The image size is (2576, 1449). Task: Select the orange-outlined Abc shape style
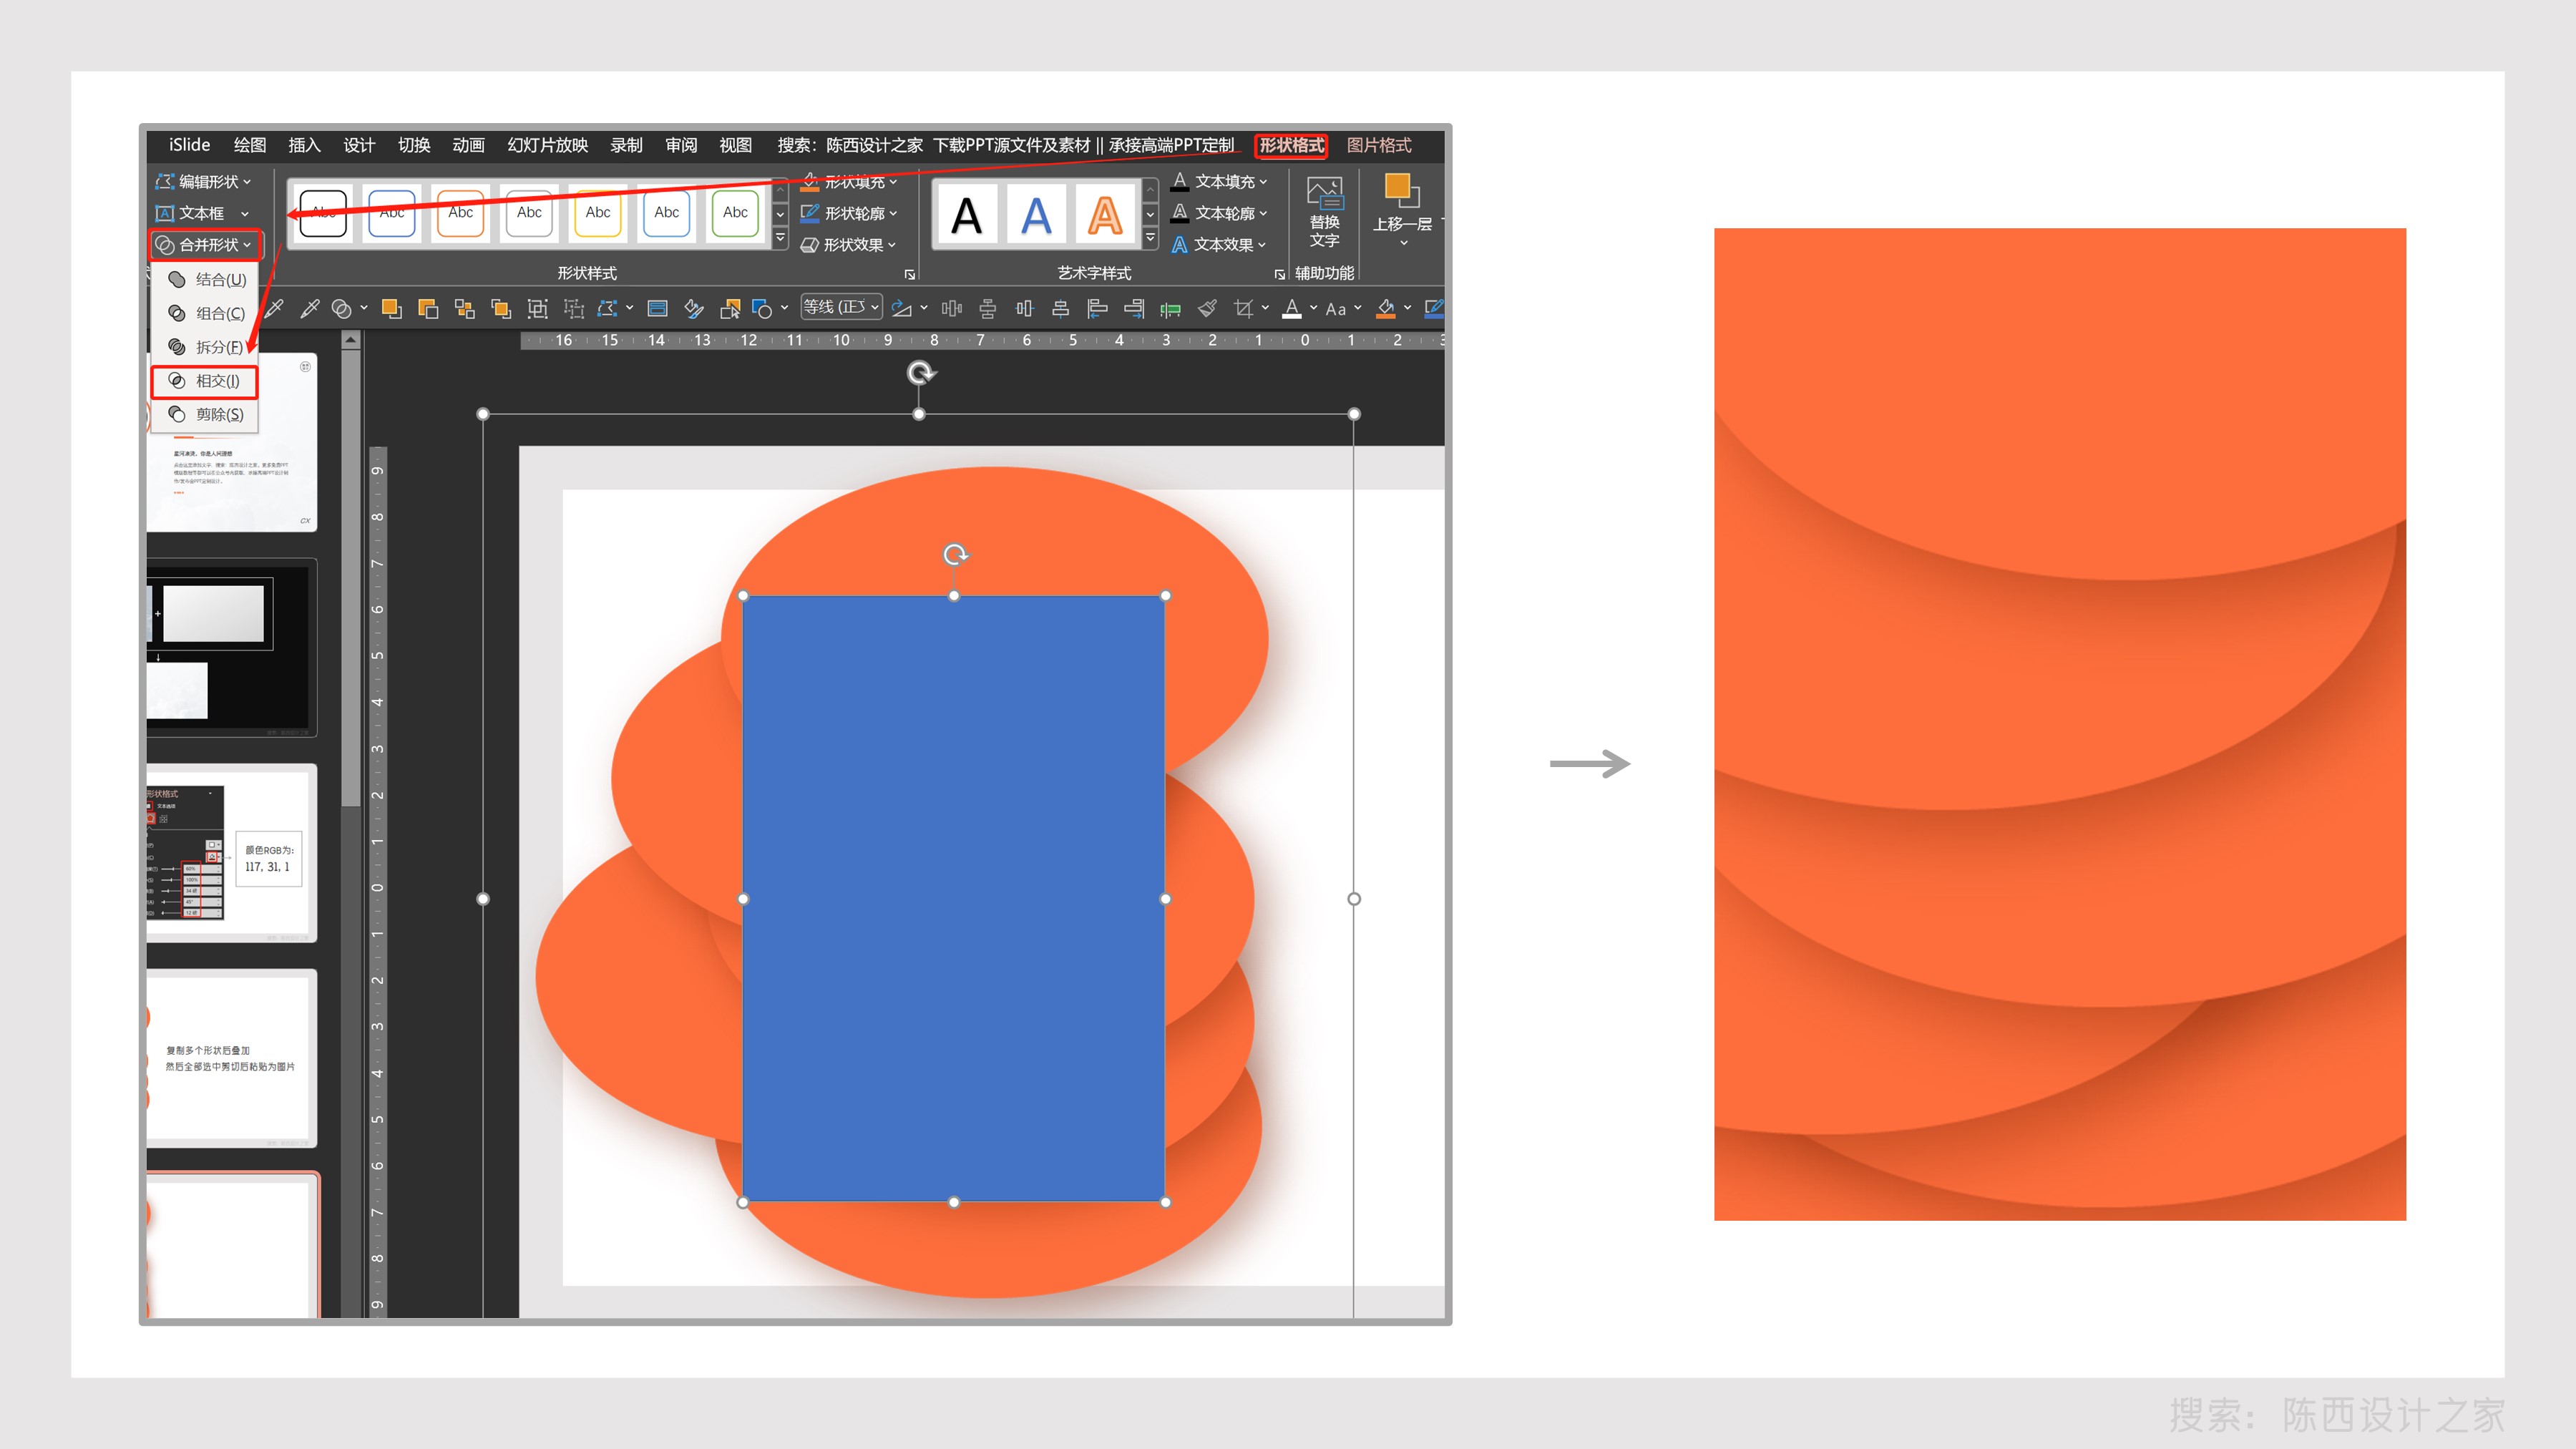461,213
